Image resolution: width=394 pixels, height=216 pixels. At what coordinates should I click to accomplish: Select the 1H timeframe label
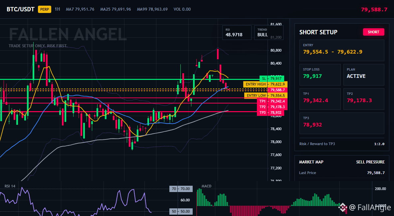pyautogui.click(x=57, y=9)
